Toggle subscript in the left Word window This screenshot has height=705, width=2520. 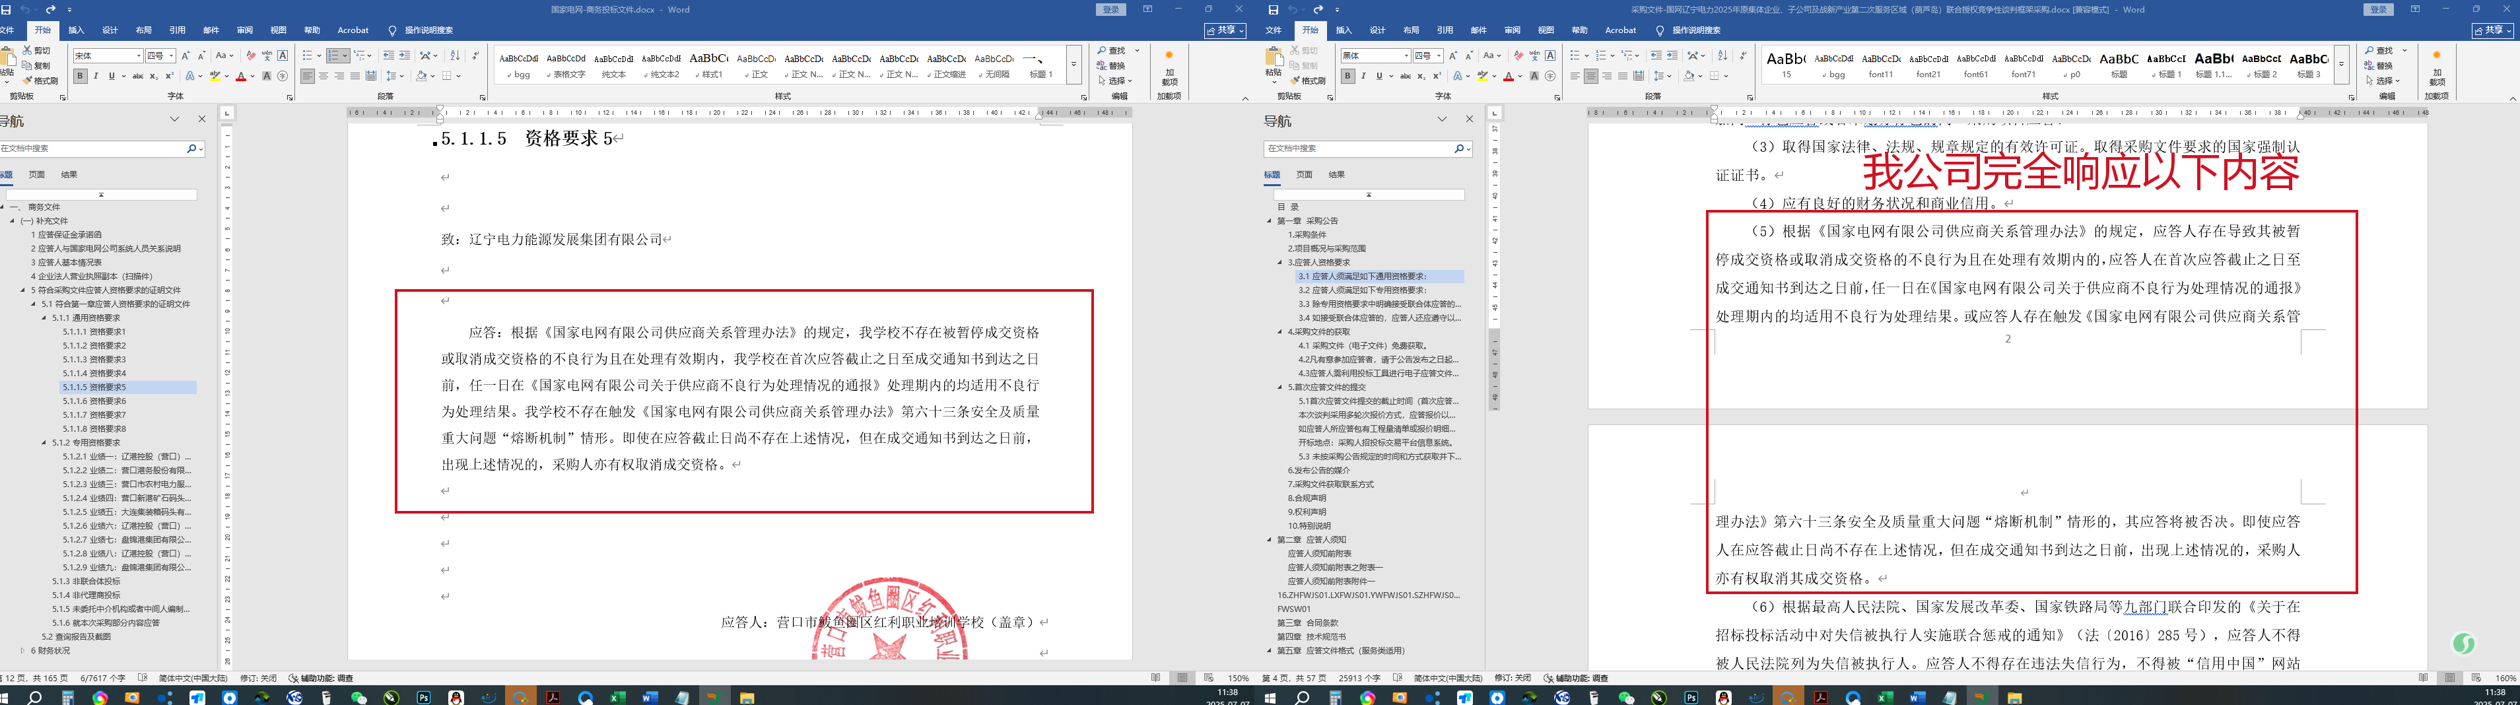(154, 77)
